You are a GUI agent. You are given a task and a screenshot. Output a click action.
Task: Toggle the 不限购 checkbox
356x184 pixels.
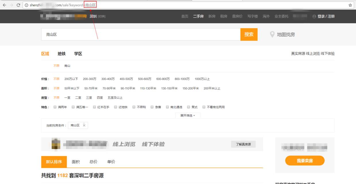pos(134,107)
